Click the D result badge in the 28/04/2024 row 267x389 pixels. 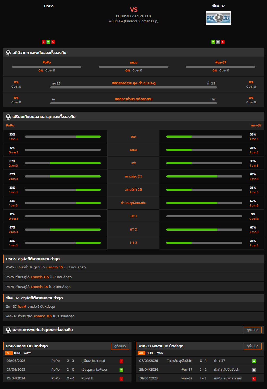pos(254,370)
